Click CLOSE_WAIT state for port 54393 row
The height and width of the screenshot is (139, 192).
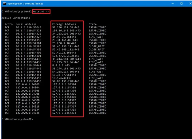click(97, 46)
